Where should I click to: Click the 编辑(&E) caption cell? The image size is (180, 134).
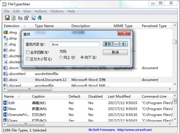tap(39, 103)
